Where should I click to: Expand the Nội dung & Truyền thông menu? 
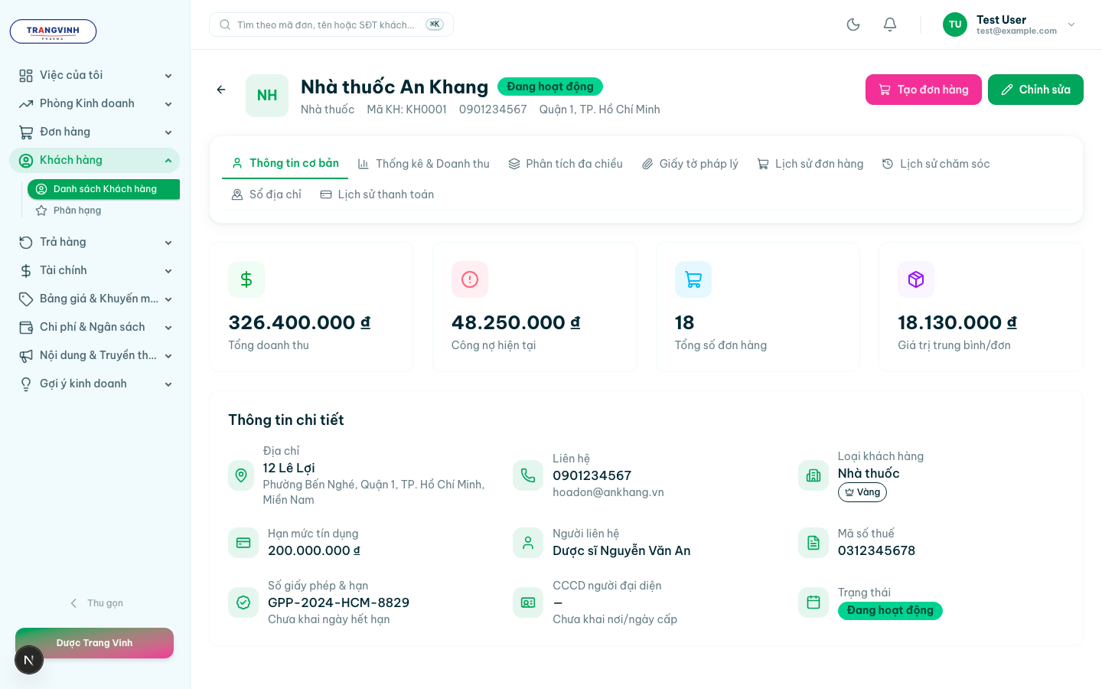[x=95, y=355]
